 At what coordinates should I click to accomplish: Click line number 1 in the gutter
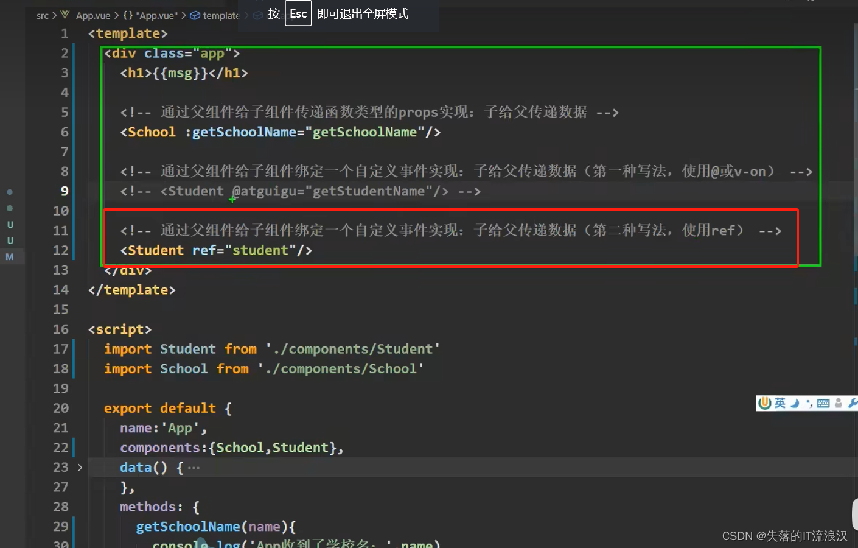[65, 33]
